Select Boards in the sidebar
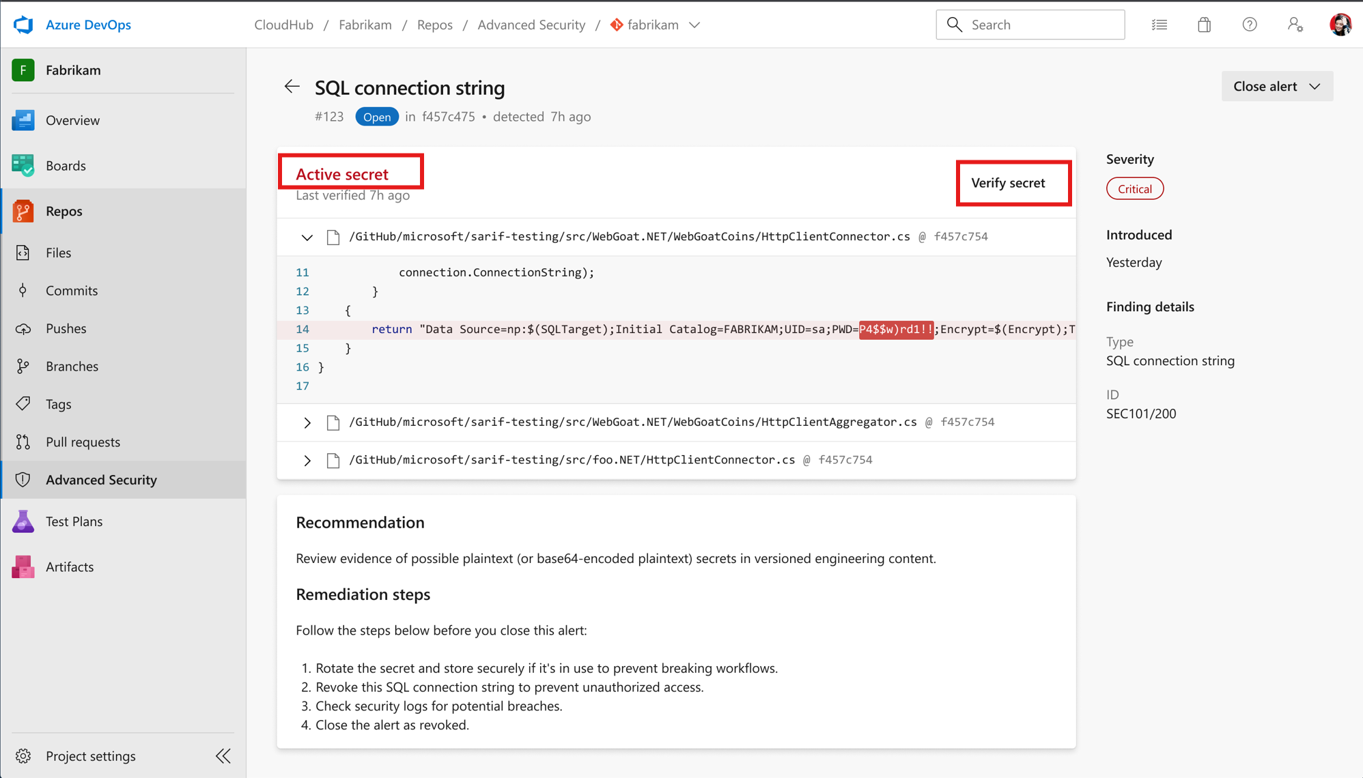 pyautogui.click(x=124, y=165)
